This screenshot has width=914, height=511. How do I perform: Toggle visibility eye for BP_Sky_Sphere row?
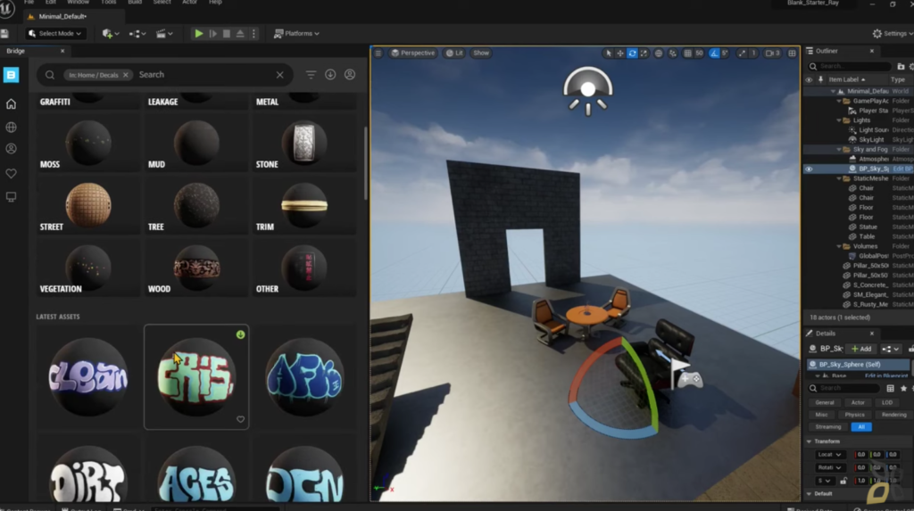pyautogui.click(x=809, y=169)
